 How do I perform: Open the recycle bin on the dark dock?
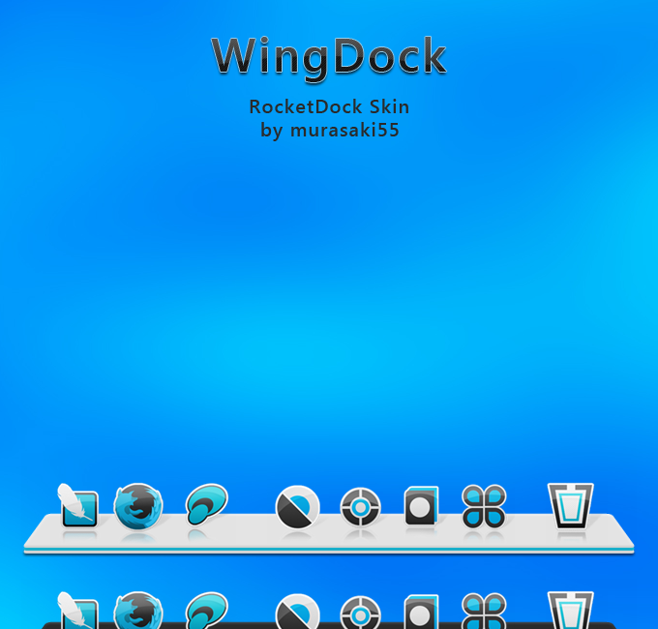coord(570,612)
